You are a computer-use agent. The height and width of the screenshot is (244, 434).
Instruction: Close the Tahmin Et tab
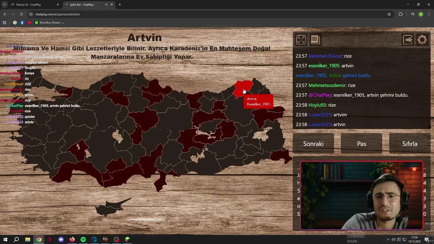pos(58,5)
